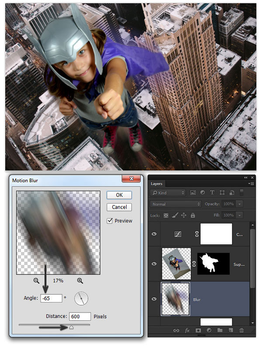
Task: Create a new group folder
Action: [220, 330]
